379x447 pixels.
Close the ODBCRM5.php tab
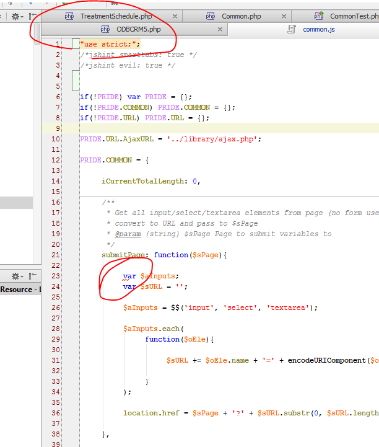click(220, 29)
